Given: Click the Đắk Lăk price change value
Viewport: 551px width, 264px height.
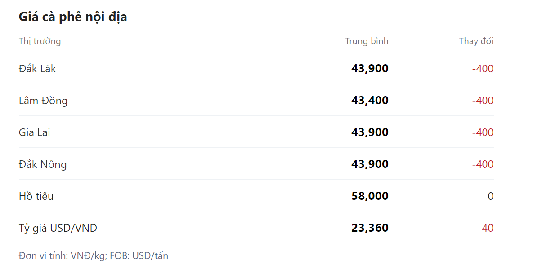Looking at the screenshot, I should 483,69.
